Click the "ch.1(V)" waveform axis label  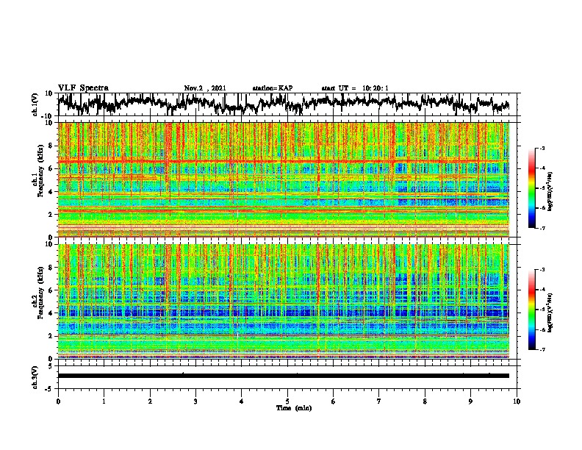coord(35,104)
